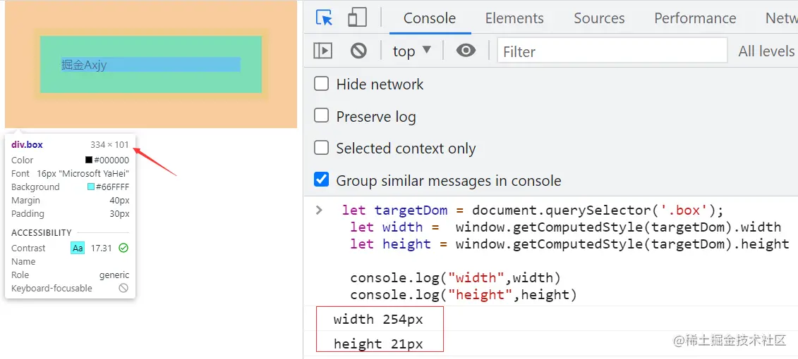
Task: Expand the console input entry chevron
Action: (319, 210)
